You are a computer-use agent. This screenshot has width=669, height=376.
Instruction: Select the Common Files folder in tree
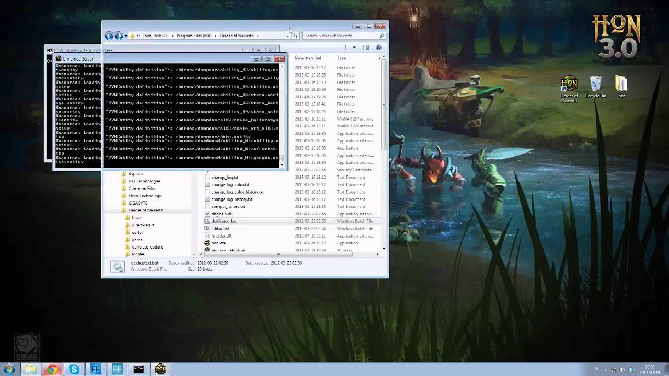pyautogui.click(x=142, y=189)
